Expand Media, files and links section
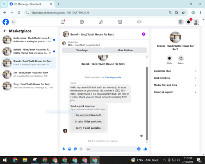The width and height of the screenshot is (205, 164). pyautogui.click(x=175, y=85)
